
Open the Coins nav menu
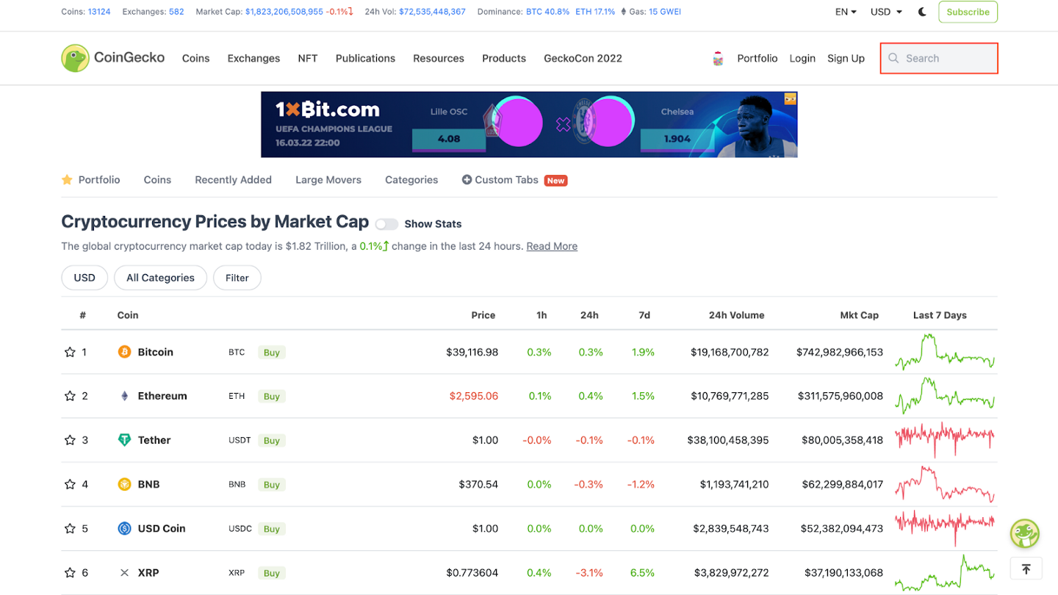tap(196, 58)
